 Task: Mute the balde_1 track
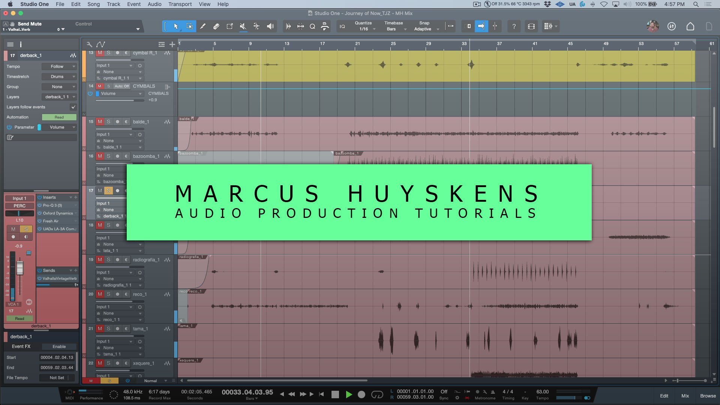coord(100,121)
